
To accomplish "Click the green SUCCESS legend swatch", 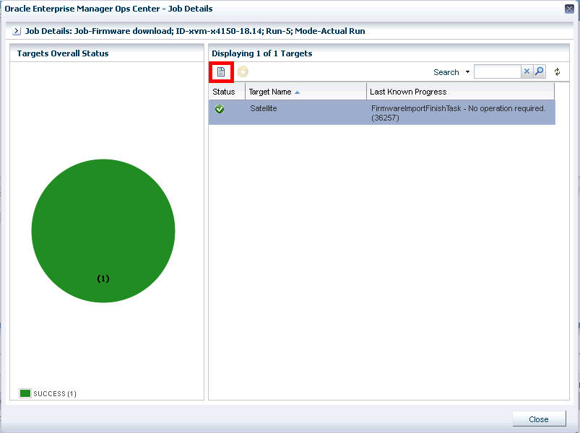I will pos(25,393).
